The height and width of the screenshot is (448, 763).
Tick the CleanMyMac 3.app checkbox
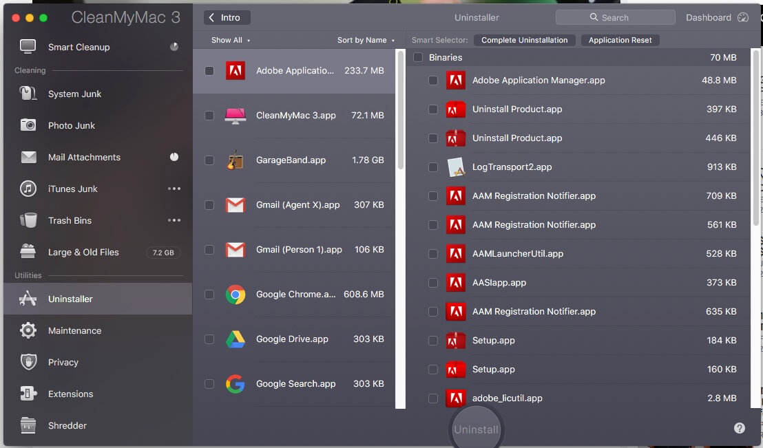(209, 116)
